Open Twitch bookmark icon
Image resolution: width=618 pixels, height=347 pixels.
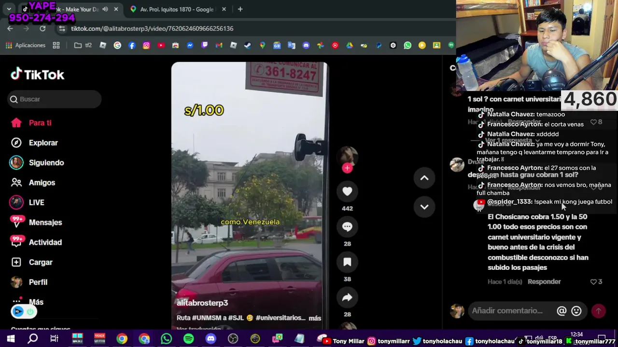(204, 45)
